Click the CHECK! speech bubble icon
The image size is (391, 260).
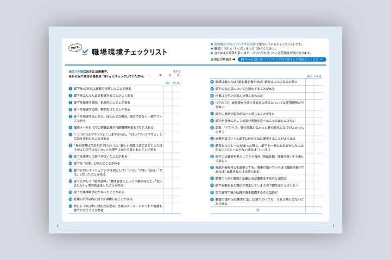click(x=75, y=48)
